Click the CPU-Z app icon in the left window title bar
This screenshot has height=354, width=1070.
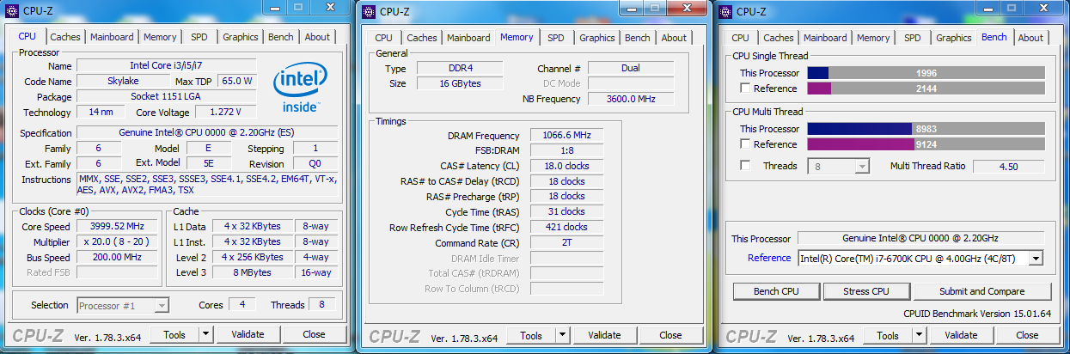click(x=12, y=11)
